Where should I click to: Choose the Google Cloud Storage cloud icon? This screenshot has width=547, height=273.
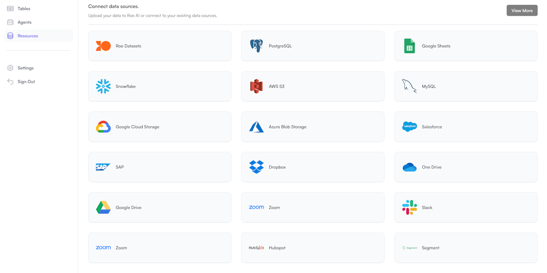click(103, 127)
